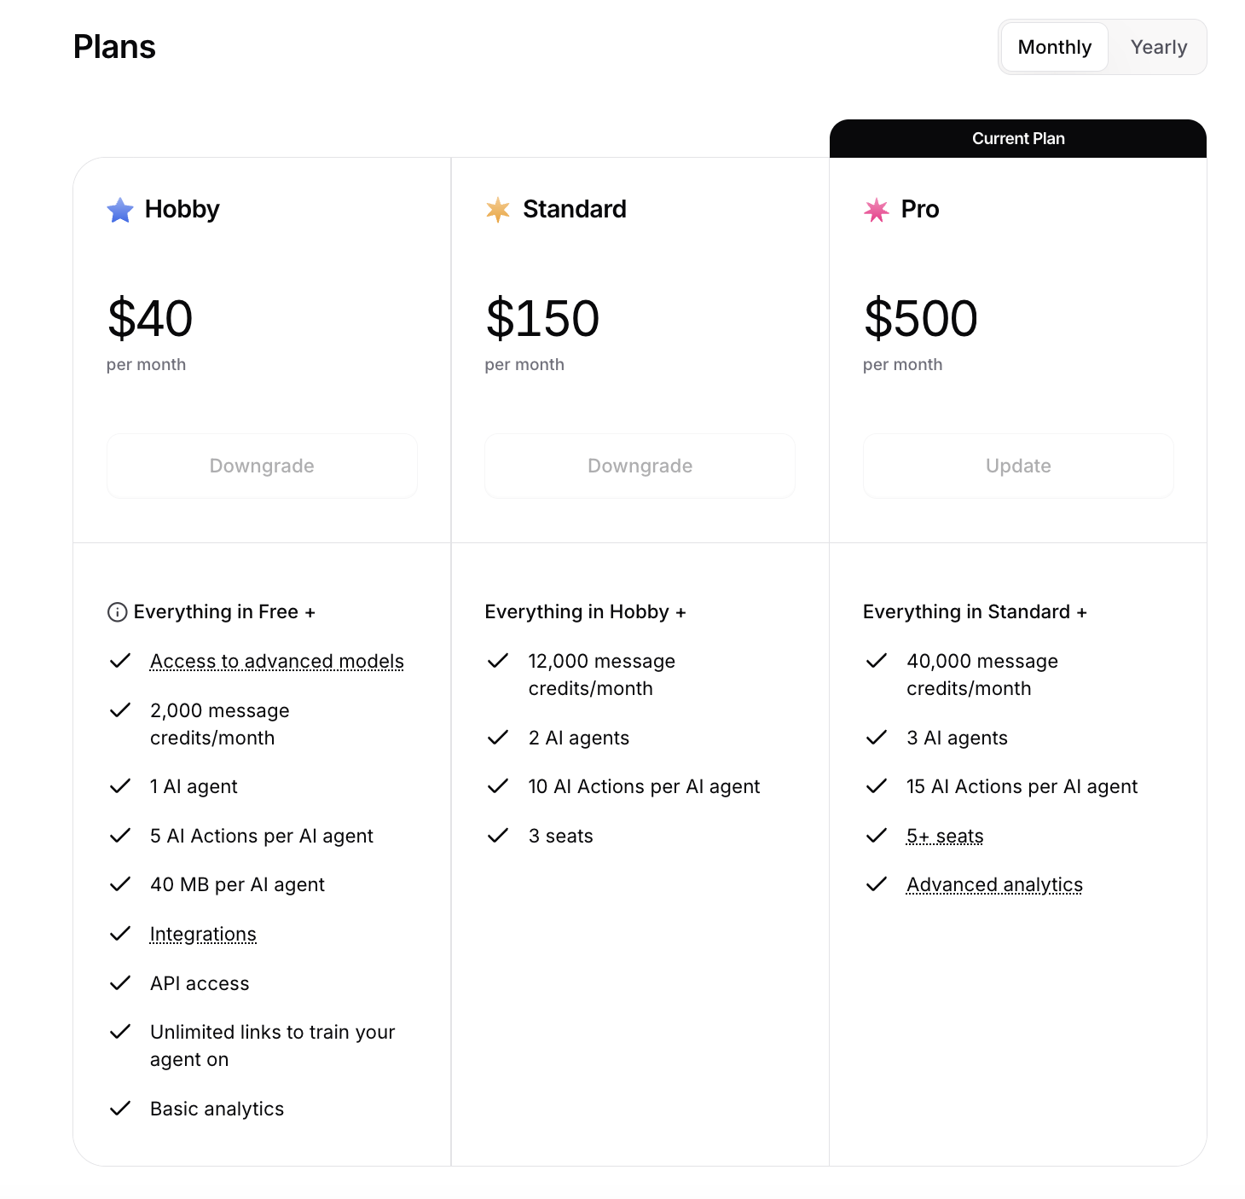Viewport: 1245px width, 1199px height.
Task: Open the Integrations link
Action: click(x=203, y=933)
